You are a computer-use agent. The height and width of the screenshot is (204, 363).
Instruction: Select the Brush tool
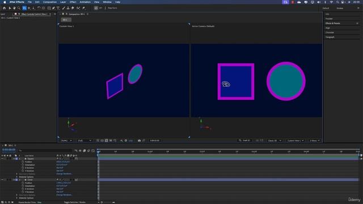tap(64, 8)
